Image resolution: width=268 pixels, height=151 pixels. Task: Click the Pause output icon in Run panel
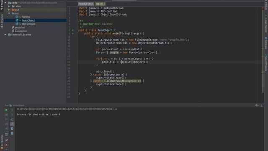tap(6, 119)
